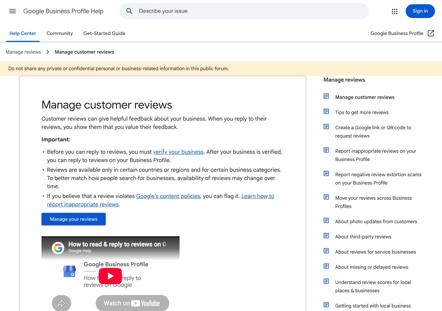The height and width of the screenshot is (311, 442).
Task: Click article icon beside Tips to get more reviews
Action: coord(326,112)
